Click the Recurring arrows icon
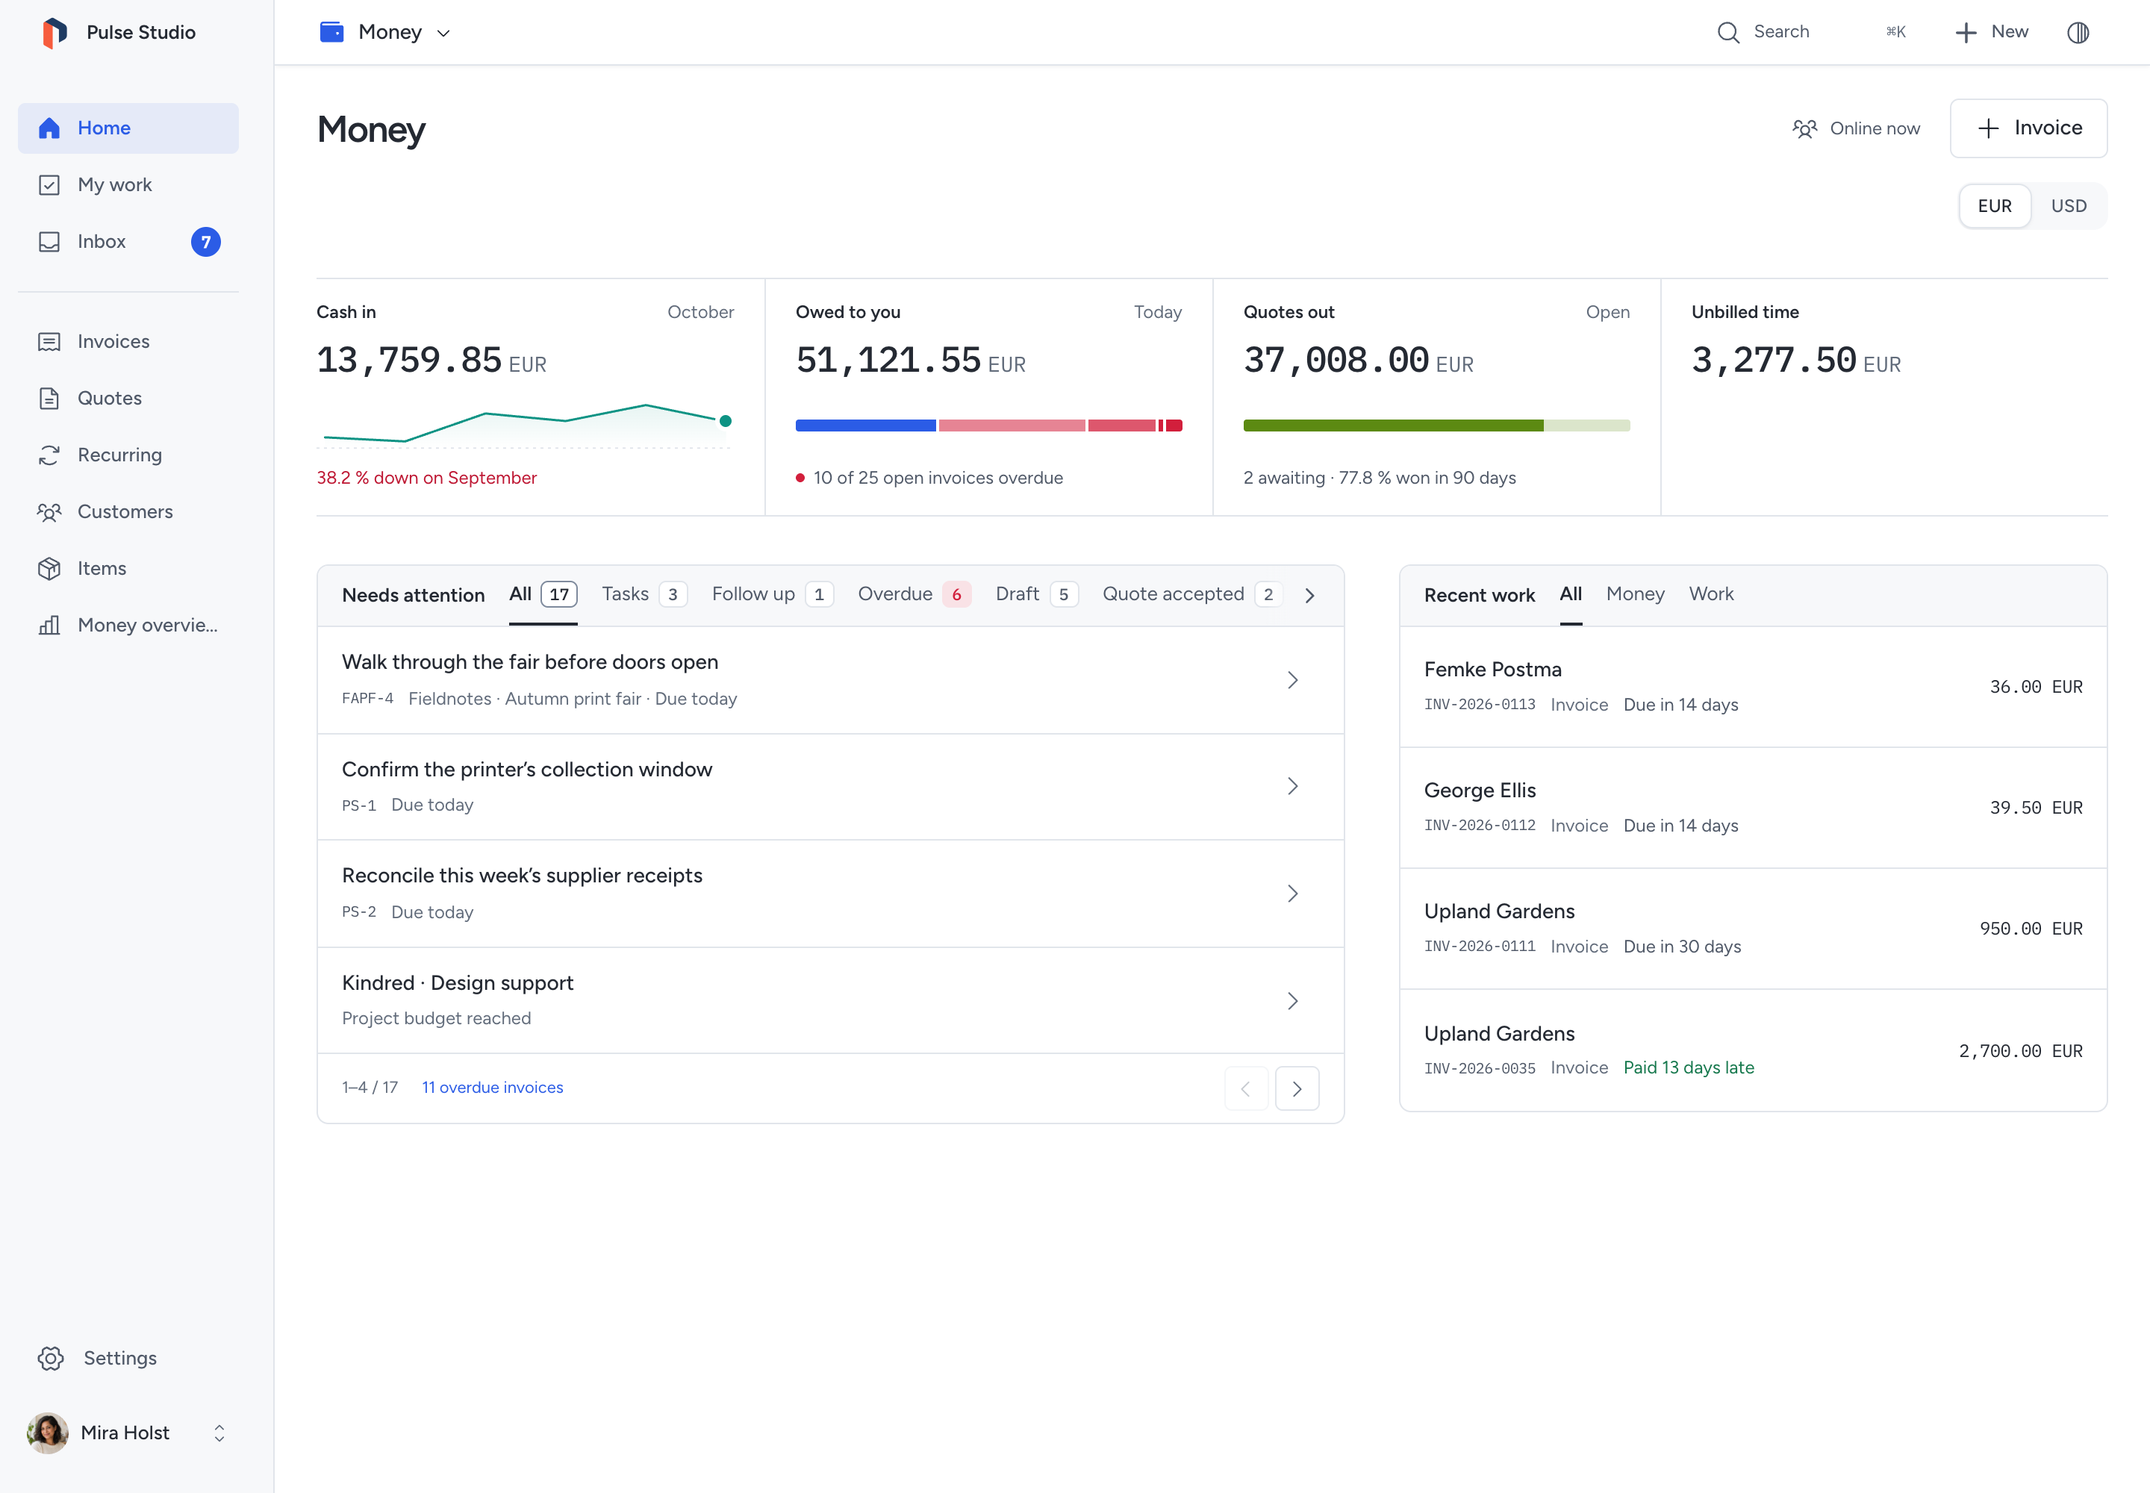 (49, 455)
